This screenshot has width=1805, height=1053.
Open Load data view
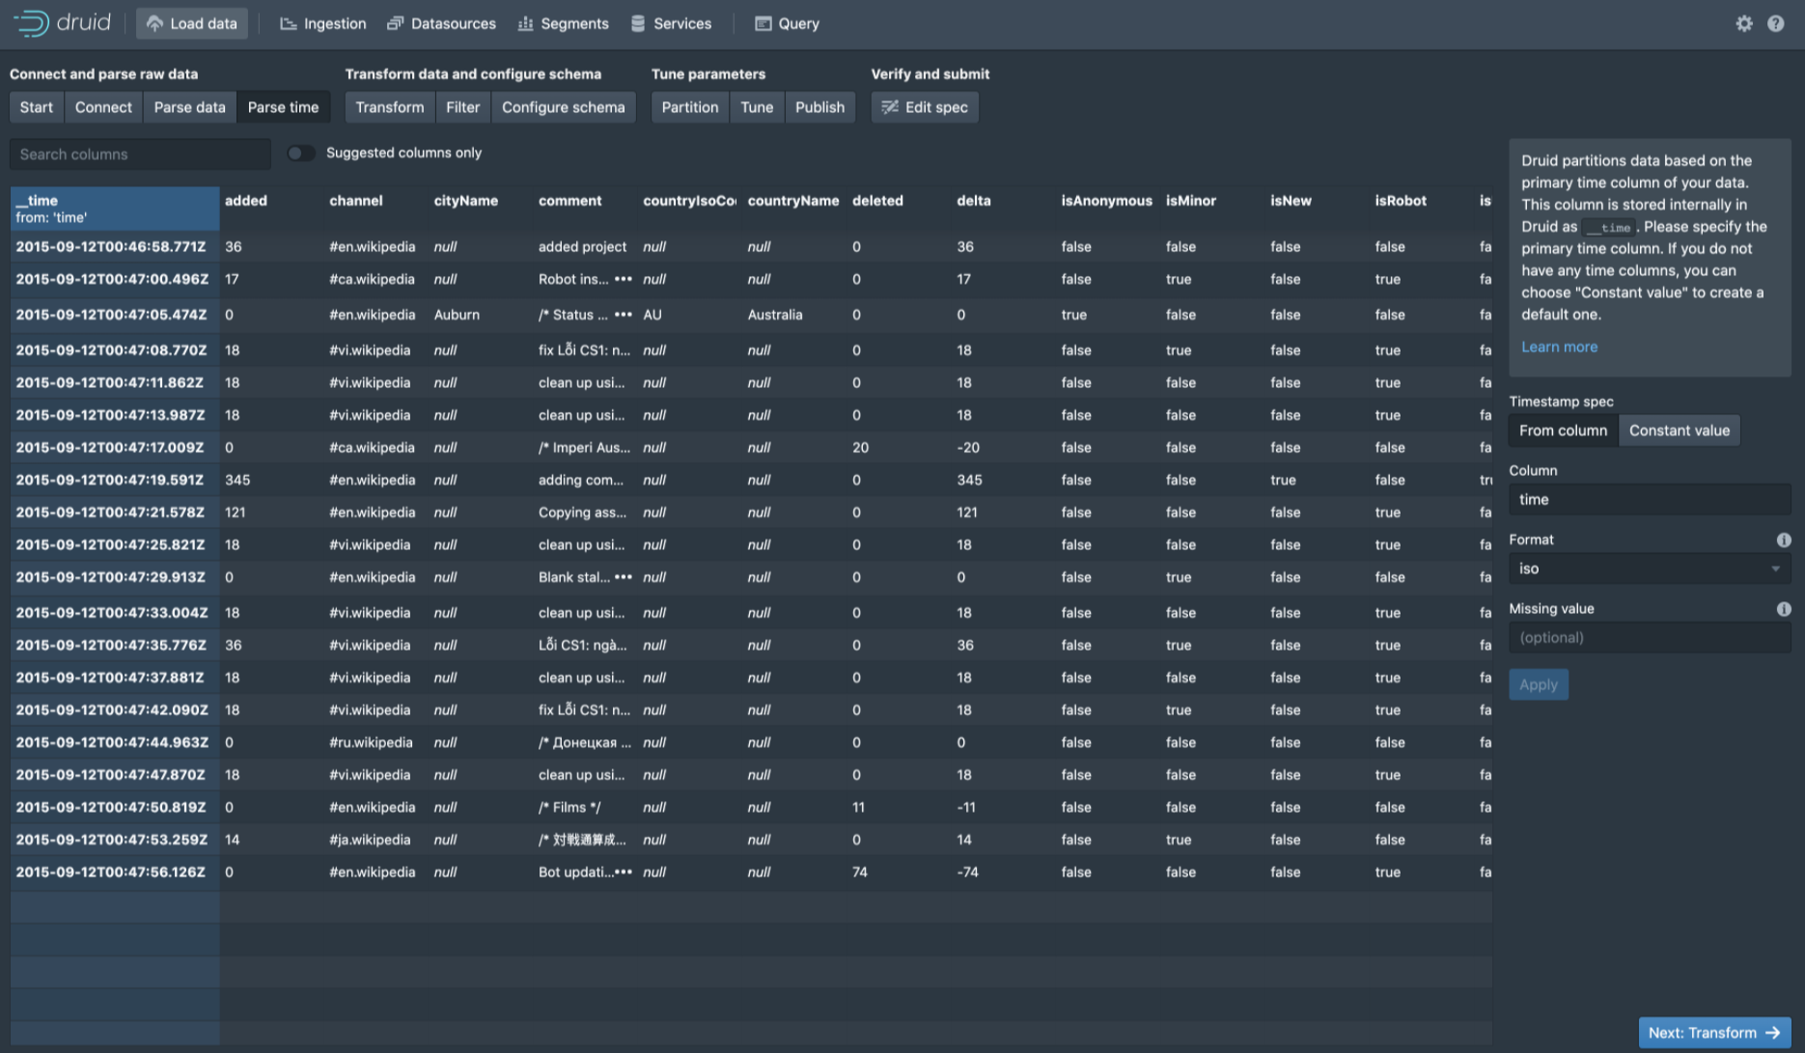tap(192, 23)
